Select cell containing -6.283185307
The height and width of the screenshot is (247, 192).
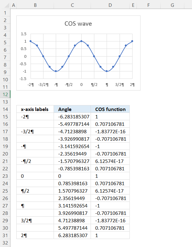[x=72, y=117]
